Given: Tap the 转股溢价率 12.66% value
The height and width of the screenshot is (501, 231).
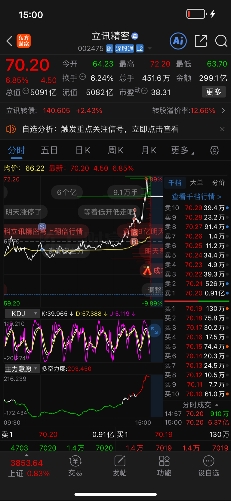Looking at the screenshot, I should pyautogui.click(x=203, y=111).
